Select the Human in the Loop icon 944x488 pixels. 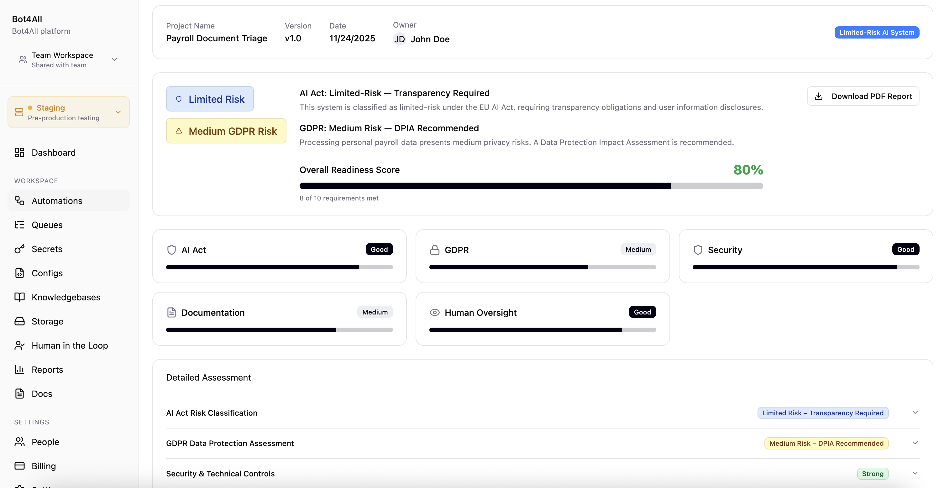20,345
